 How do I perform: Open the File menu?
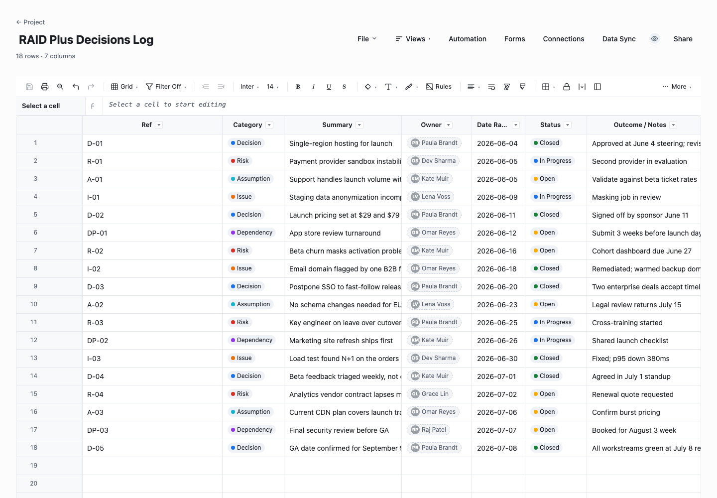point(367,39)
